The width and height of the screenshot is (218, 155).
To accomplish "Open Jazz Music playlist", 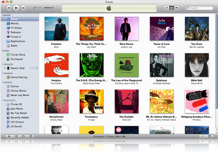I will point(20,109).
